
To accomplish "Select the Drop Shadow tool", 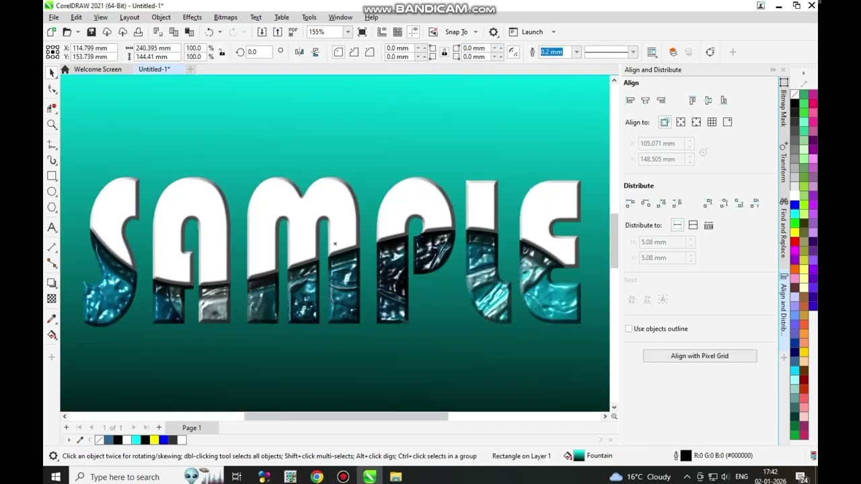I will coord(52,283).
